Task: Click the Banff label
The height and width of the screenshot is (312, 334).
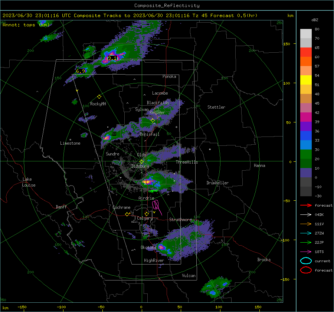Action: (x=61, y=207)
